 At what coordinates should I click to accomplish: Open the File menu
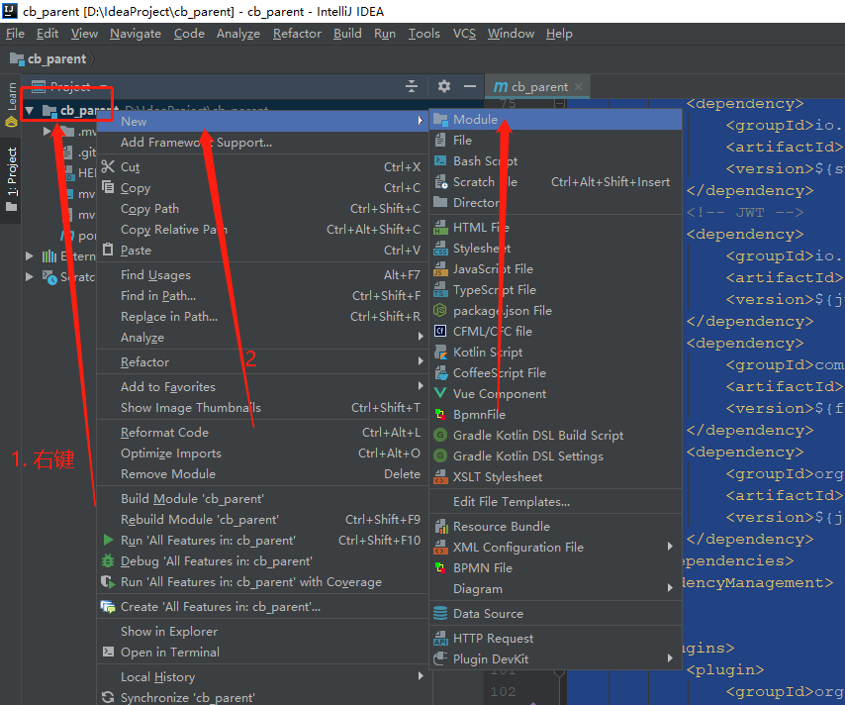point(15,34)
